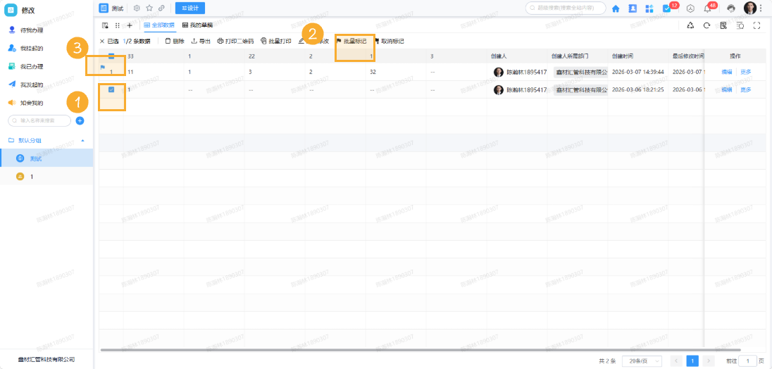This screenshot has width=772, height=369.
Task: Toggle the select-all checkbox in table header
Action: [111, 56]
